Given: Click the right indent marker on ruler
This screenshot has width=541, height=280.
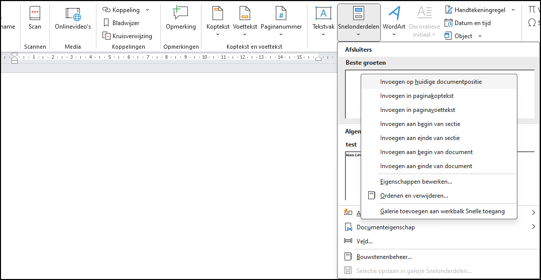Looking at the screenshot, I should [318, 59].
